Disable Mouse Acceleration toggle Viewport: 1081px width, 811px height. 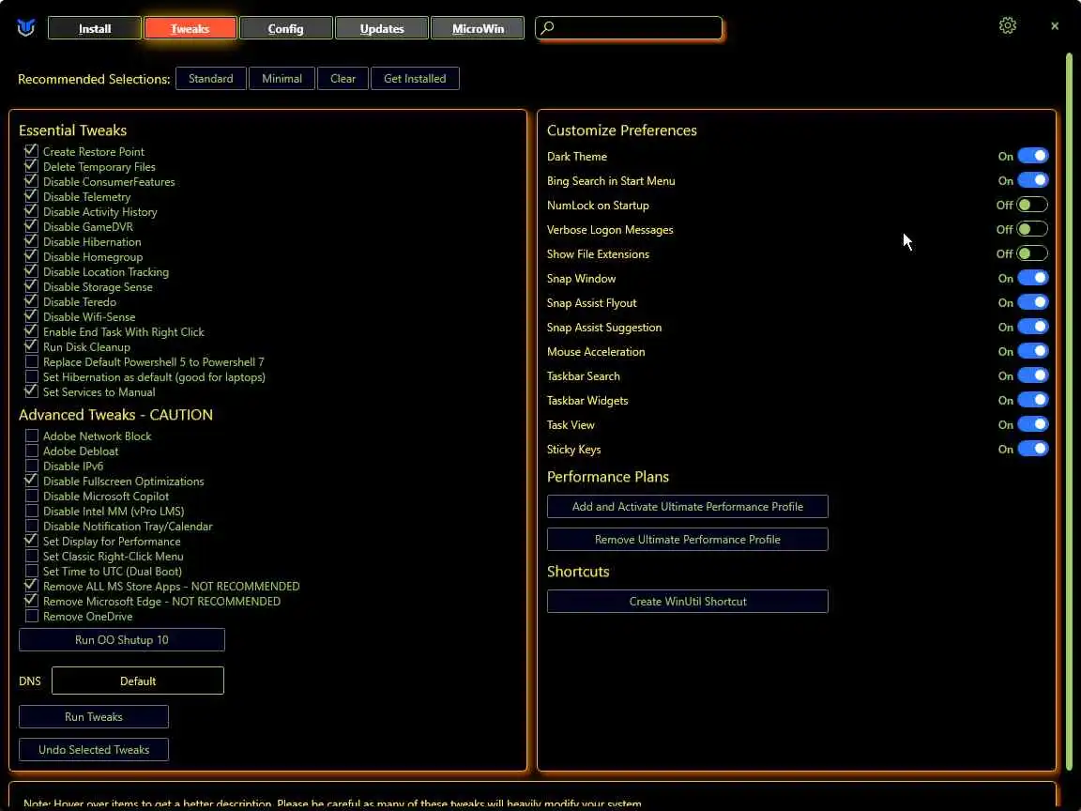pyautogui.click(x=1033, y=351)
